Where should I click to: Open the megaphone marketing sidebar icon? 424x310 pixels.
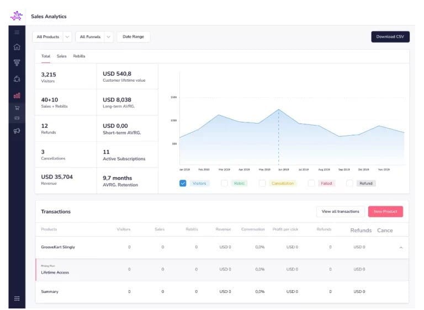[x=17, y=131]
